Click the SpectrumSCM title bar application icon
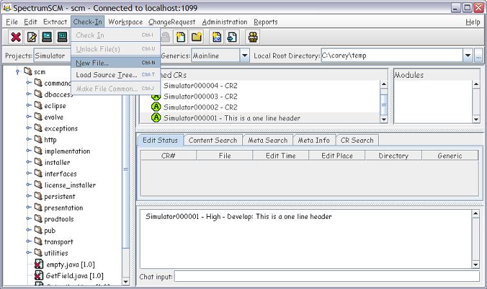 (x=7, y=8)
